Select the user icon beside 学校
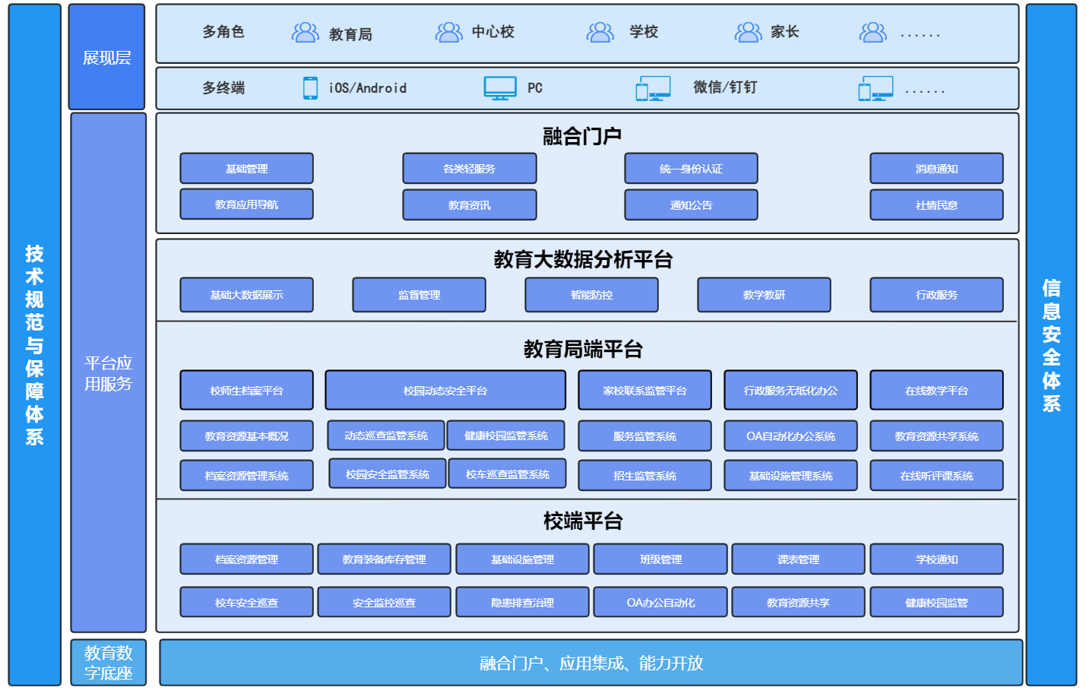Screen dimensions: 1086x697 (600, 32)
